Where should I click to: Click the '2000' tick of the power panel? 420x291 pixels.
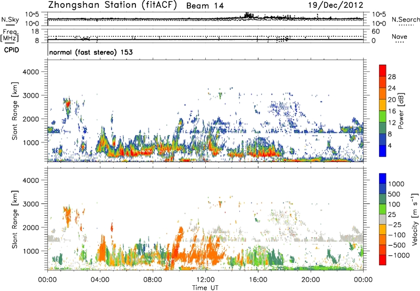pos(30,119)
